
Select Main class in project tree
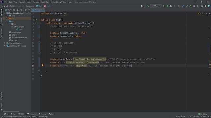[x=19, y=29]
